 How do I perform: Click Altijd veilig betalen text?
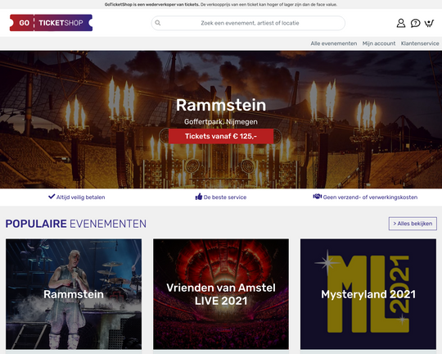80,197
